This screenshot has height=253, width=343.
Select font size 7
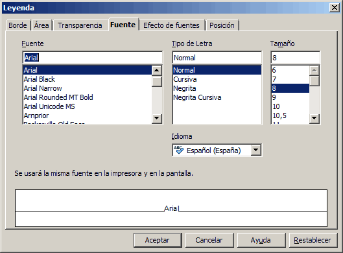(x=290, y=79)
